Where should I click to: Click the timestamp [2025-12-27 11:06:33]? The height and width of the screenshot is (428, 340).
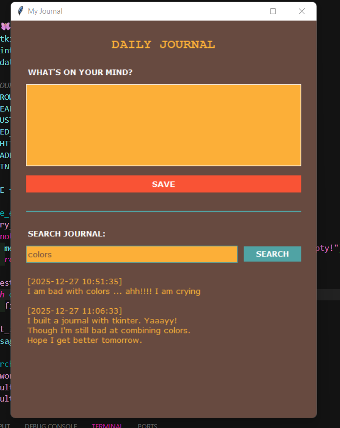tap(74, 311)
